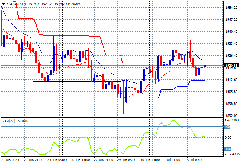
Task: Click the CCI 100 level marker
Action: (x=227, y=127)
